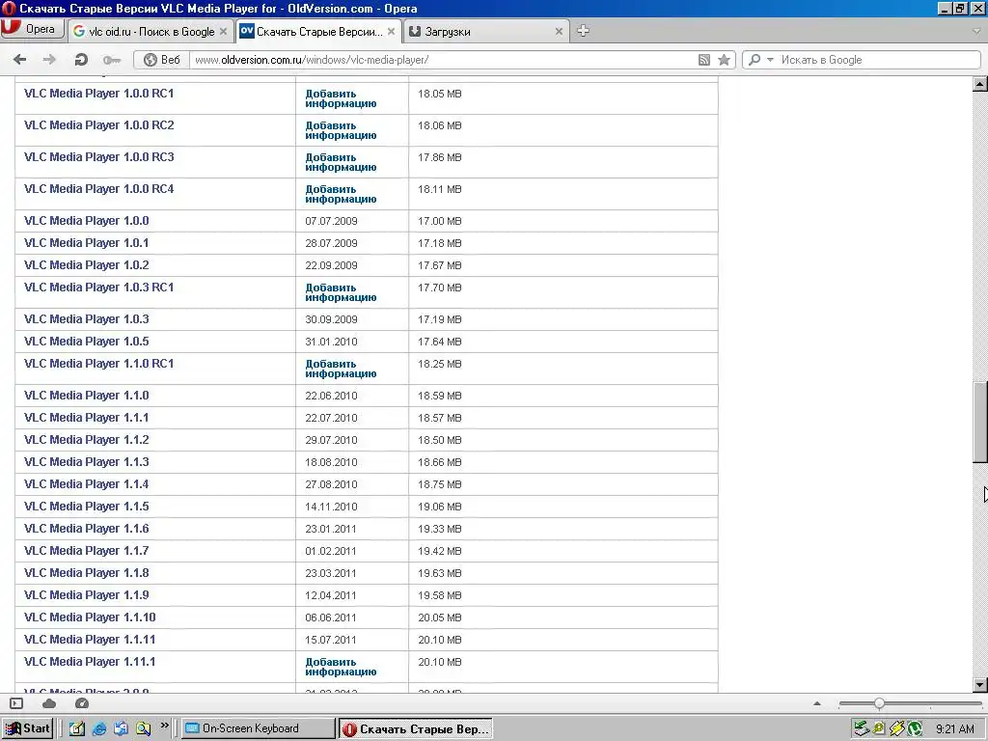Click Добавить информацию for 1.0.3 RC1

[x=341, y=291]
